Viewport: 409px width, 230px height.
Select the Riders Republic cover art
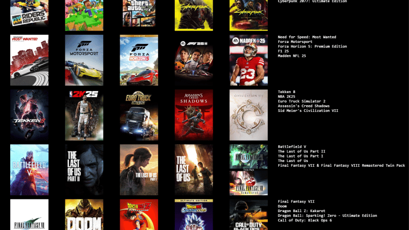click(x=29, y=13)
